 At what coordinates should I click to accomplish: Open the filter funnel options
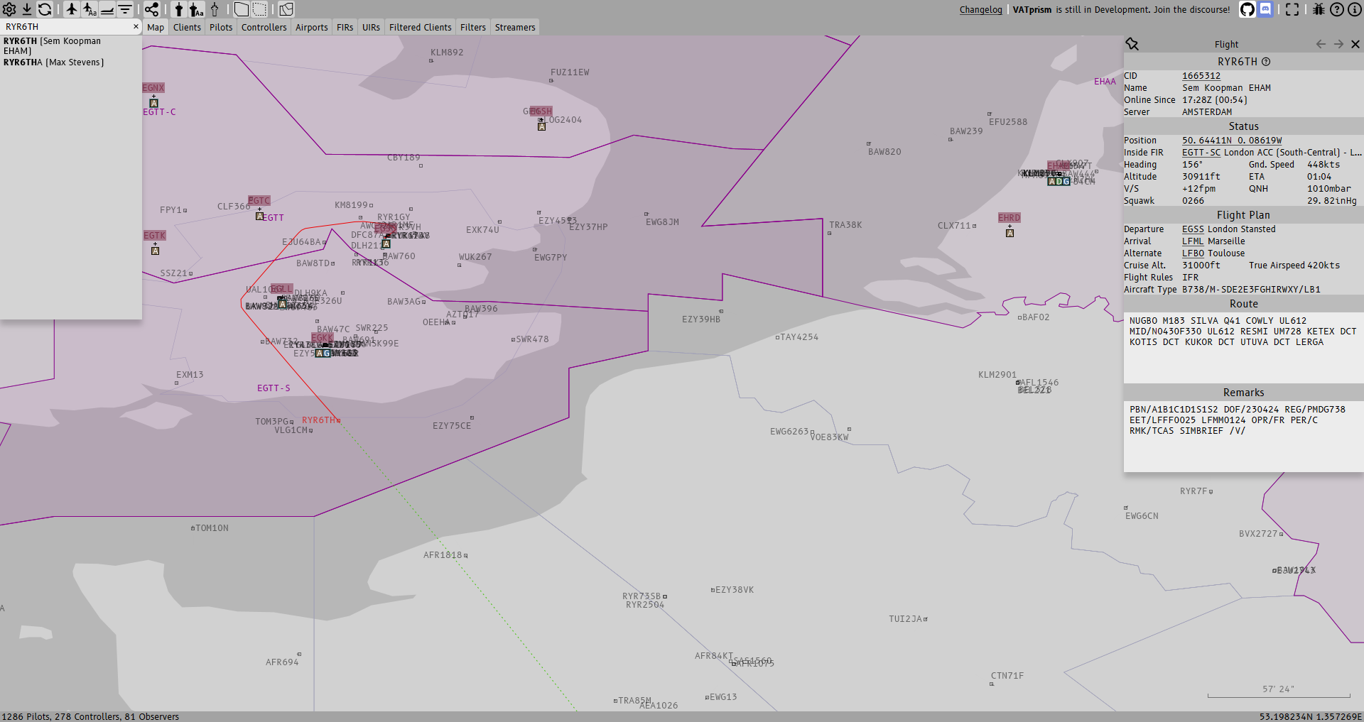pos(125,9)
